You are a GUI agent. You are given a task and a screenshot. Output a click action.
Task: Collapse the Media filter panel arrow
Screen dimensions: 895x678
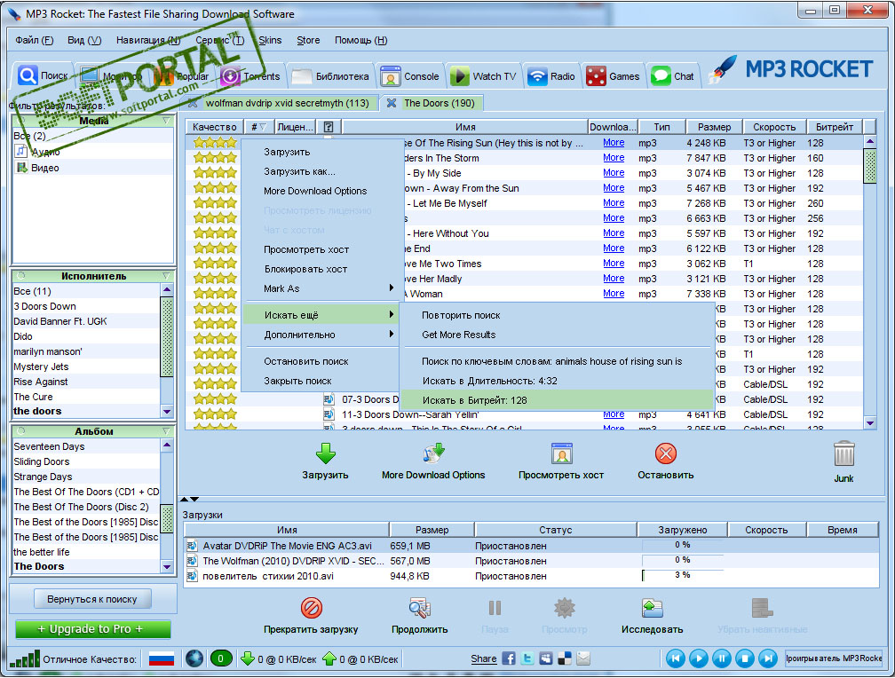166,121
